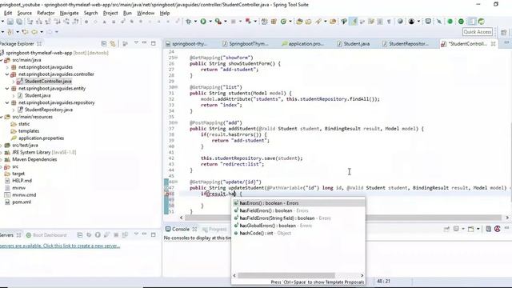The image size is (512, 288).
Task: Toggle Mark Occurrences highlighted toolbar button
Action: coord(354,22)
